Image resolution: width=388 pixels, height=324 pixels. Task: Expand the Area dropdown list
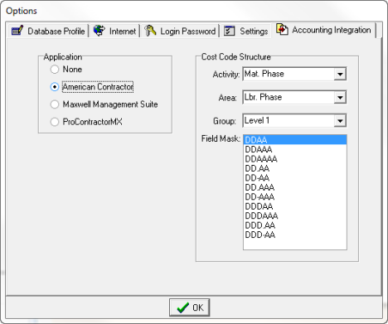pos(340,98)
